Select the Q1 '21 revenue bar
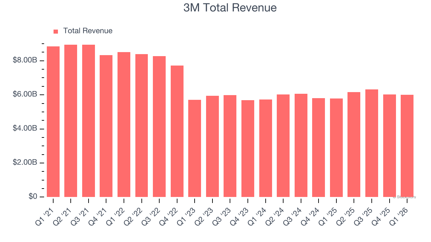 click(53, 122)
